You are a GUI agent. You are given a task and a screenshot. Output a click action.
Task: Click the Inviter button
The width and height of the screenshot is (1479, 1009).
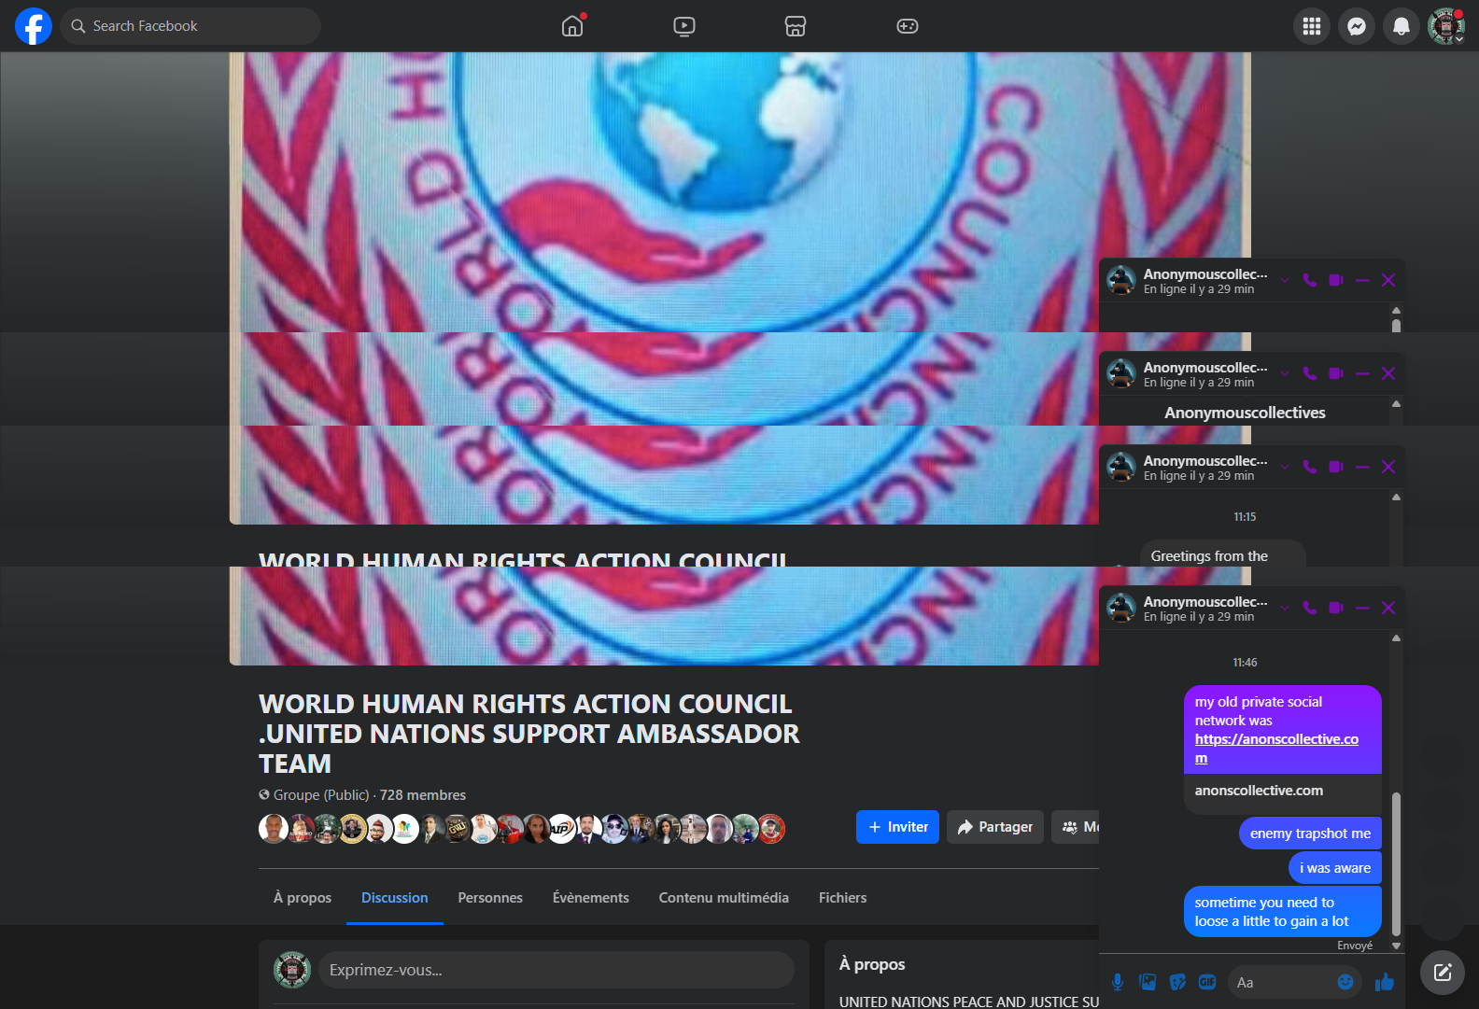(x=897, y=827)
